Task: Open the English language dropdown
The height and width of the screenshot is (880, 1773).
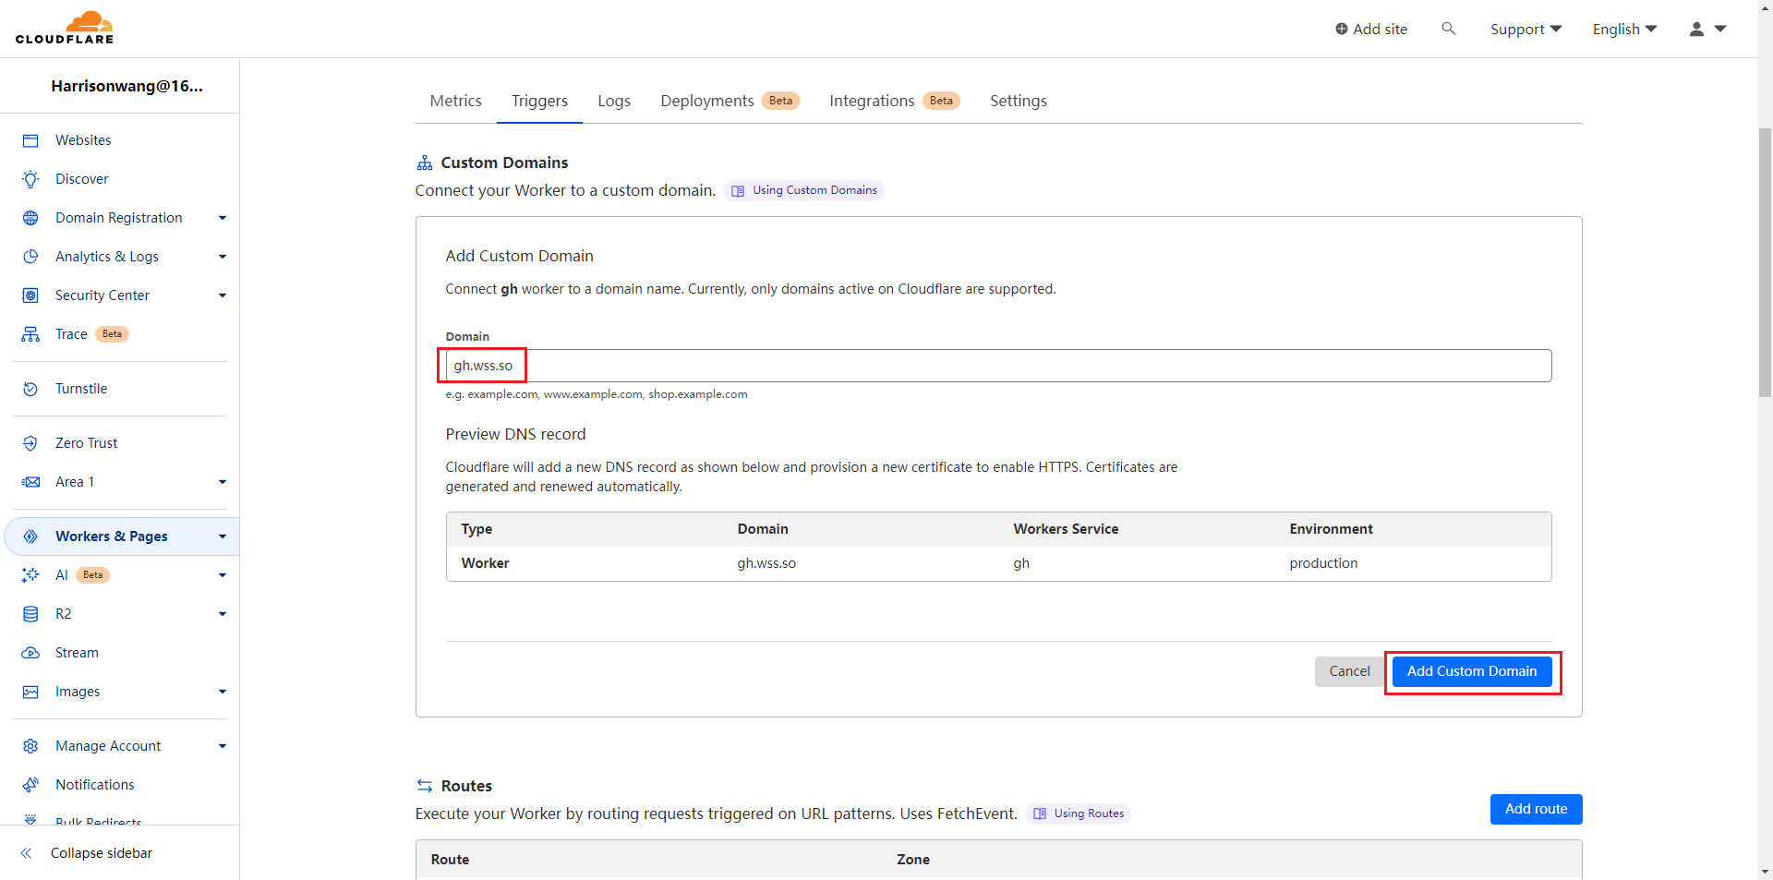Action: point(1624,29)
